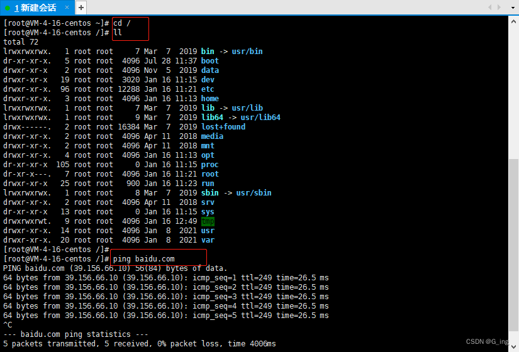Click the '--- baidu.com ping statistics ---' line
The height and width of the screenshot is (352, 519).
coord(75,334)
